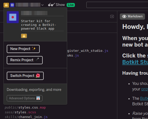Screen dimensions: 148x119
Task: Click the sunglasses Show button
Action: point(56,5)
